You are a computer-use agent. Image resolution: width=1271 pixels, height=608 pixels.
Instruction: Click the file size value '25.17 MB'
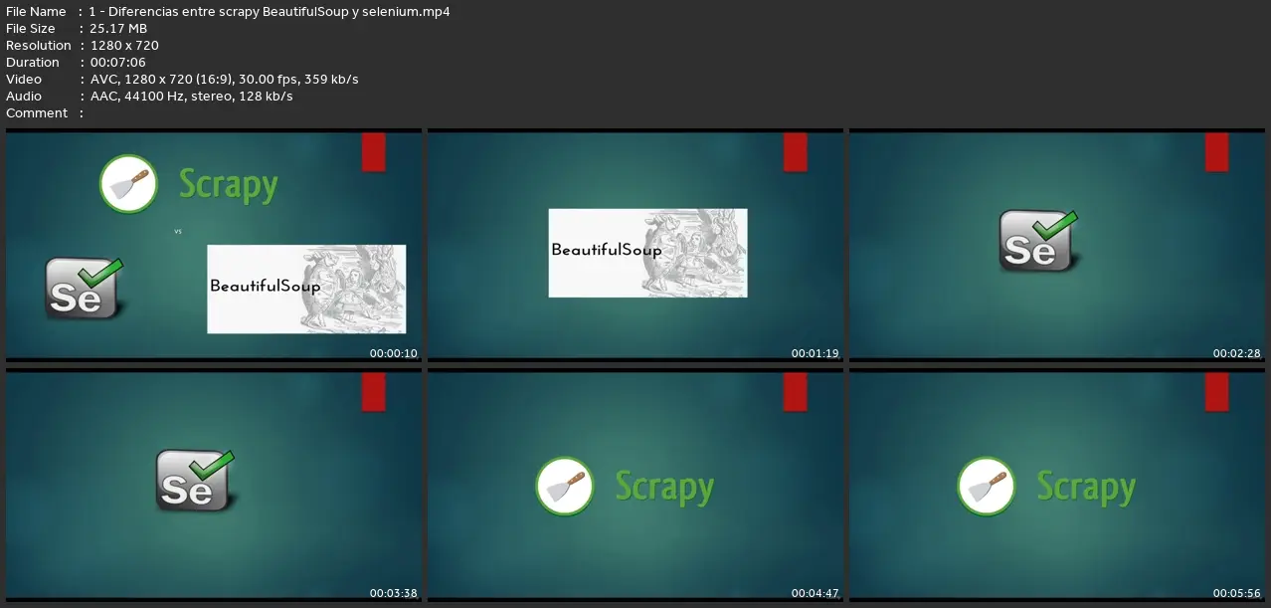(118, 29)
